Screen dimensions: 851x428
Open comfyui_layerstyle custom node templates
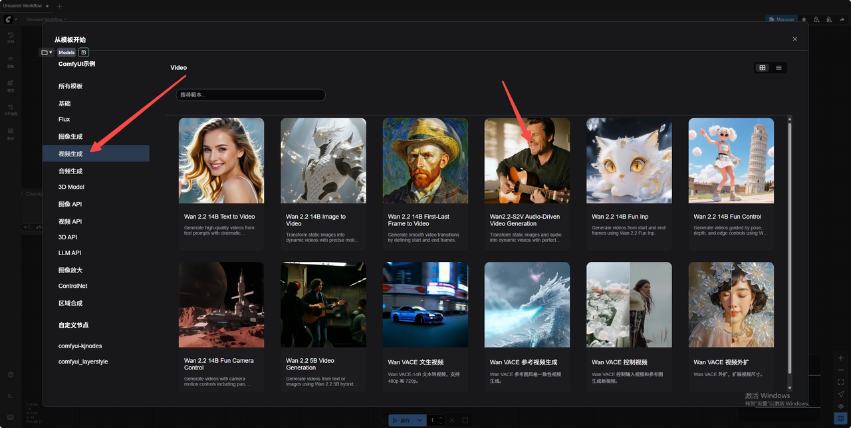pyautogui.click(x=96, y=362)
